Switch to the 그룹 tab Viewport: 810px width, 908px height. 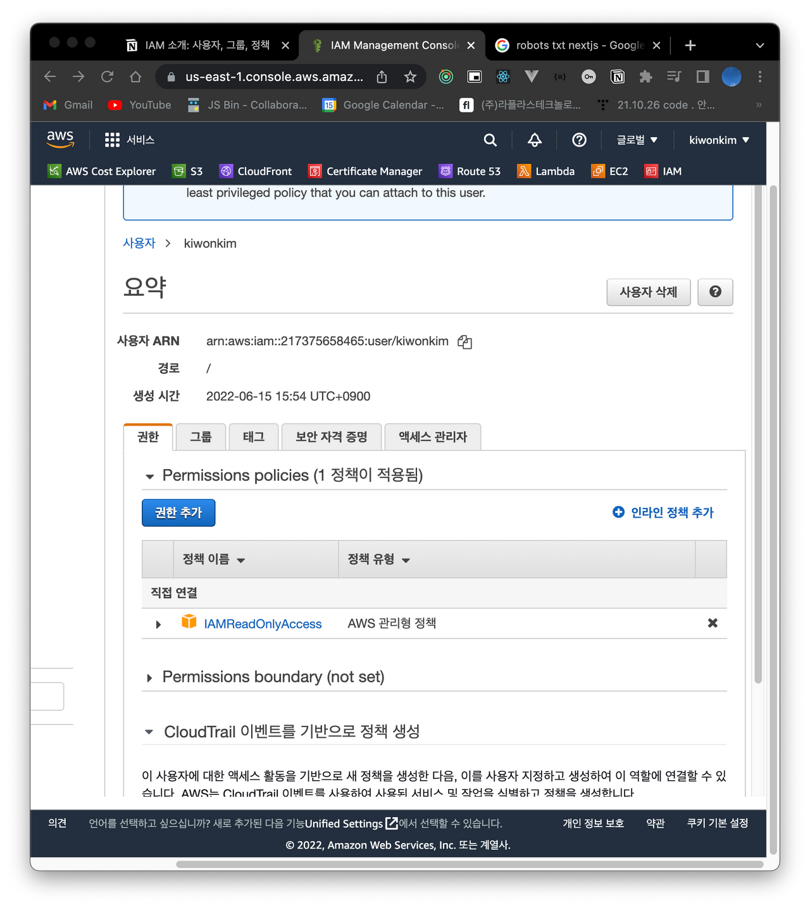pyautogui.click(x=201, y=437)
